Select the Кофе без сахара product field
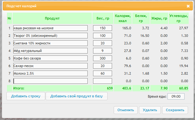This screenshot has height=120, width=195. tap(50, 58)
